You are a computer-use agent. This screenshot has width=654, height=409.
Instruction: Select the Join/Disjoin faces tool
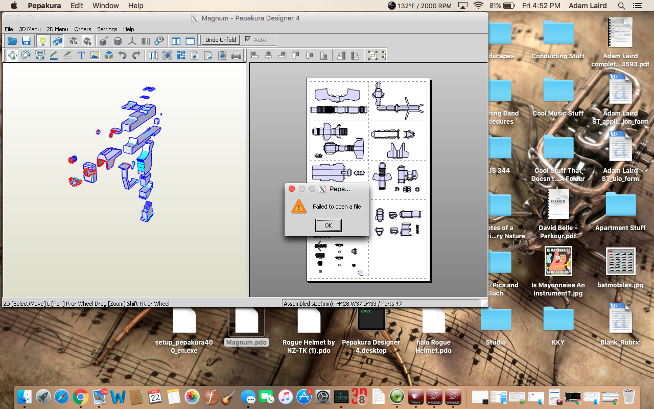40,55
